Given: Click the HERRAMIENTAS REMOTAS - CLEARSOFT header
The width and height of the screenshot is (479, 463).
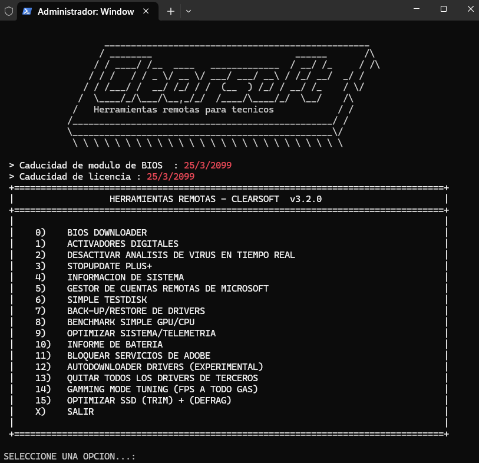Looking at the screenshot, I should [194, 199].
